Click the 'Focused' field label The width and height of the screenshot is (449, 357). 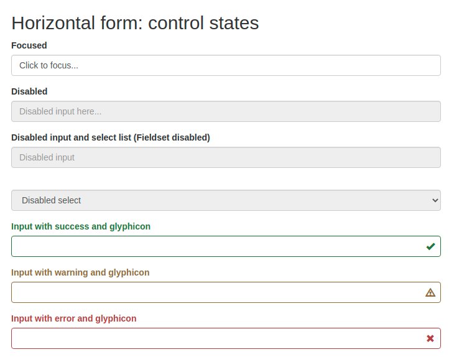click(x=29, y=45)
